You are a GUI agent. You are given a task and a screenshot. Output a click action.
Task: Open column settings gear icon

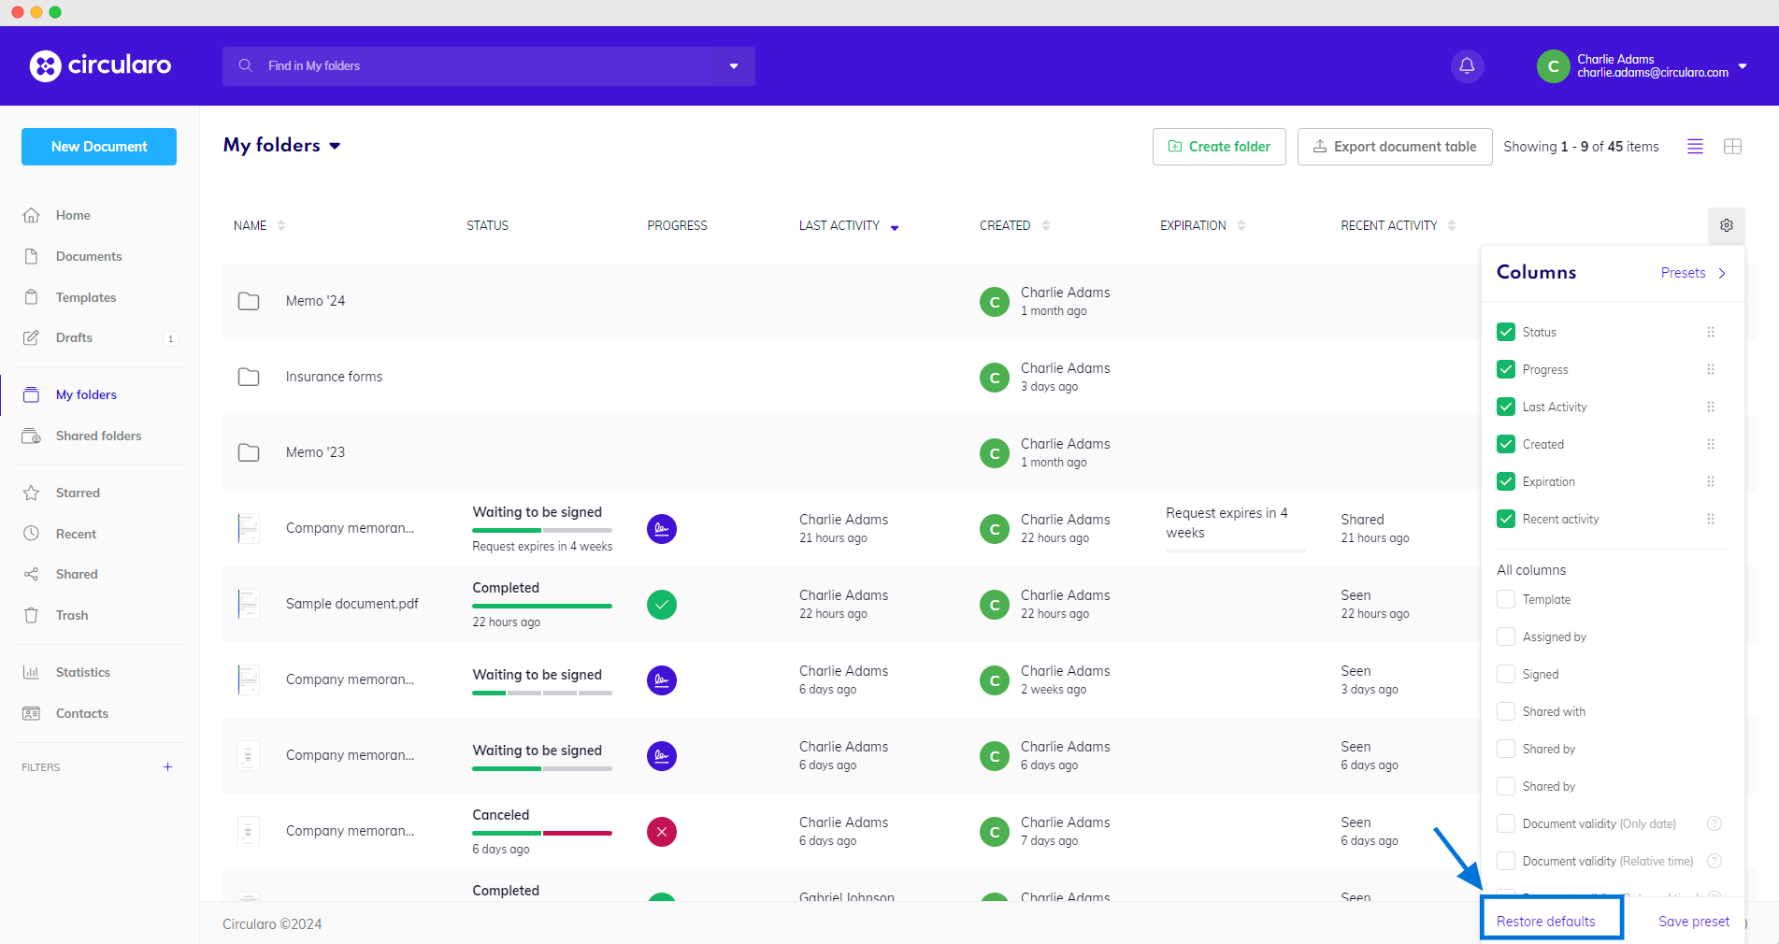pyautogui.click(x=1726, y=225)
